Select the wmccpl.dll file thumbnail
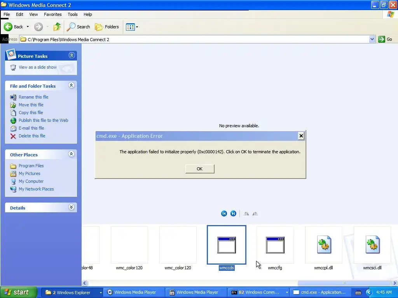Viewport: 398px width, 298px height. 324,245
